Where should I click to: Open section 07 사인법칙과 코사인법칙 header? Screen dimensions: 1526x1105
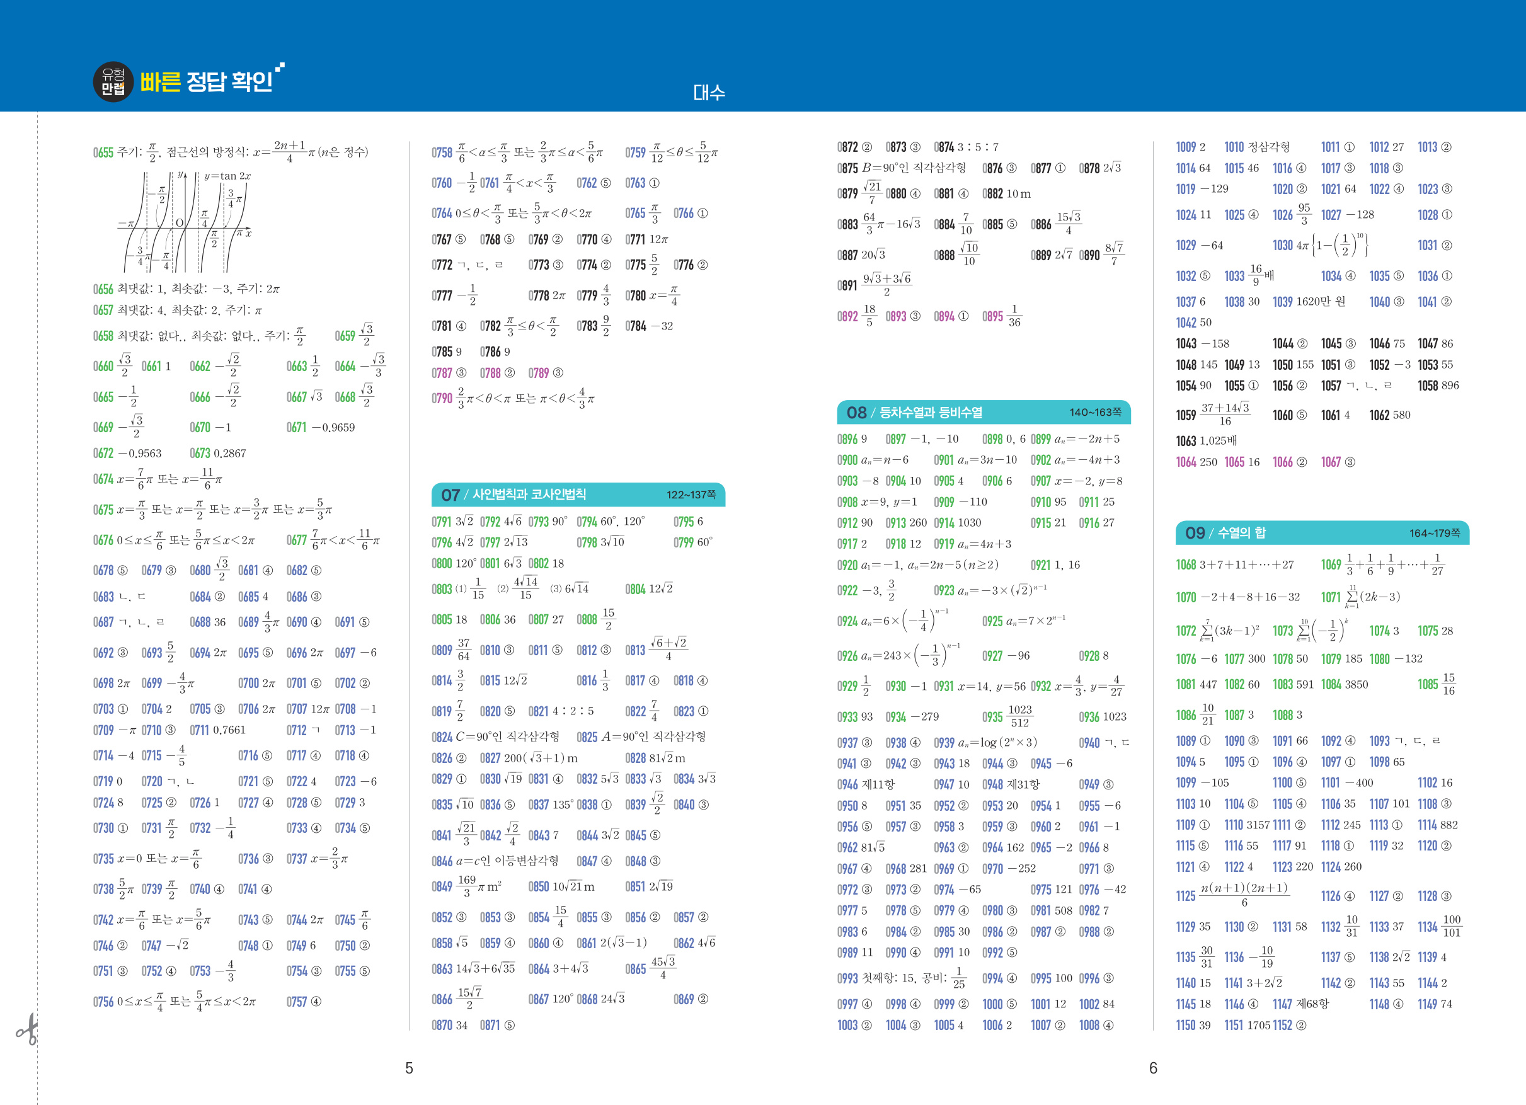click(513, 495)
